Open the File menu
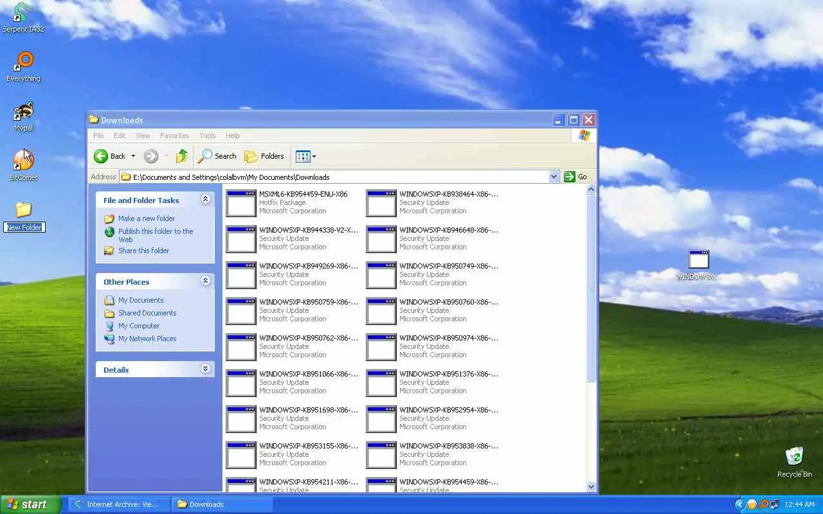Image resolution: width=823 pixels, height=514 pixels. 98,136
